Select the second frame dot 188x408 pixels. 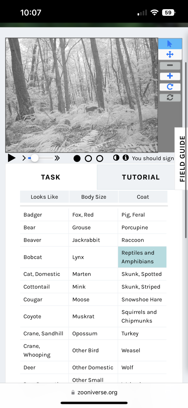pos(88,158)
